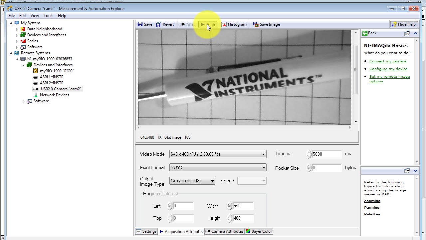
Task: Click the Save toolbar button
Action: pyautogui.click(x=145, y=24)
